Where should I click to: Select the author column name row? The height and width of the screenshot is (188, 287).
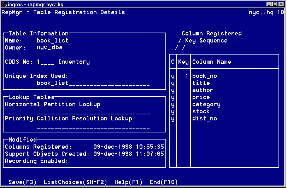(203, 90)
